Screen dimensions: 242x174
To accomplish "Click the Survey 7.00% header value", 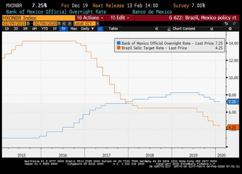I will pos(189,5).
